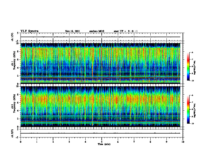Image resolution: width=206 pixels, height=159 pixels.
Task: Click the "Time (min)" axis title
Action: pos(104,144)
